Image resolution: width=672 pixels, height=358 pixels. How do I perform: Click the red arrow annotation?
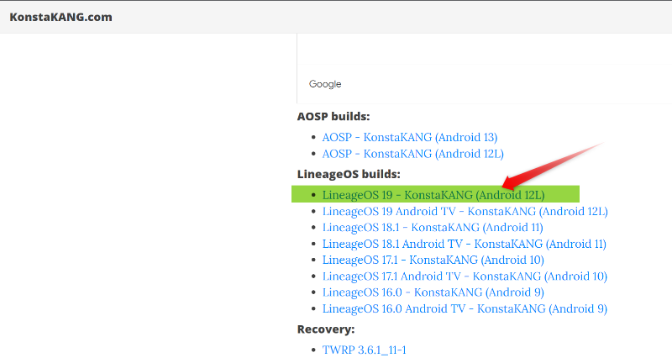(x=553, y=166)
